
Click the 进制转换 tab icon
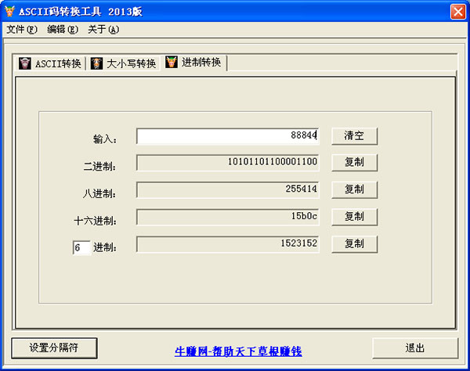coord(172,62)
